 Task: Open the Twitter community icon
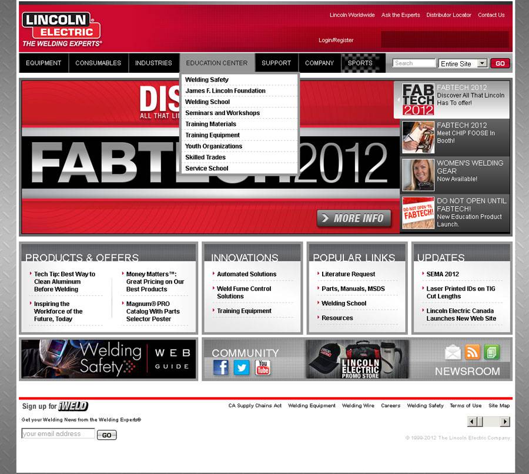[242, 368]
